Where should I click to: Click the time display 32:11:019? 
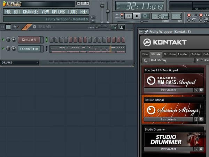pos(140,6)
